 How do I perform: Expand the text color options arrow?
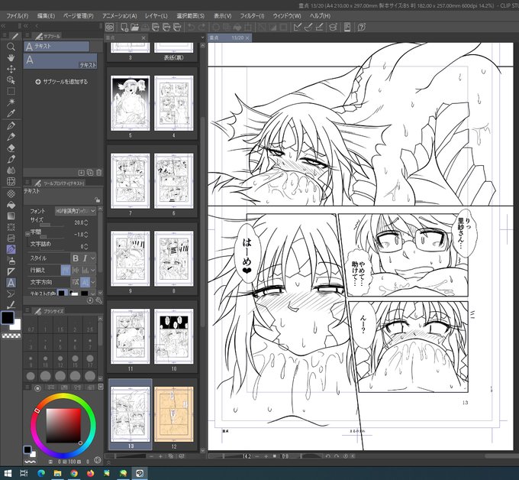[x=93, y=294]
